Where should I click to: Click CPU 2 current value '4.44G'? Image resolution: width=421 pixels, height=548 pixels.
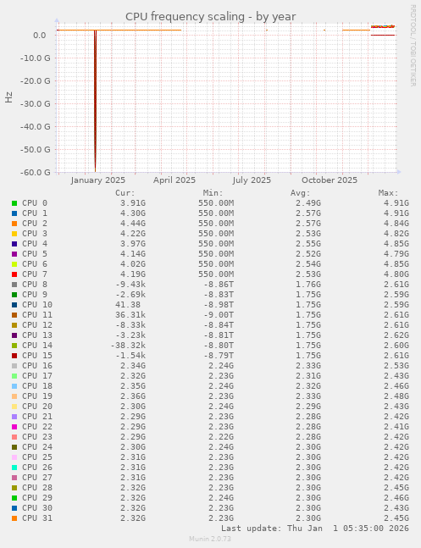[133, 224]
